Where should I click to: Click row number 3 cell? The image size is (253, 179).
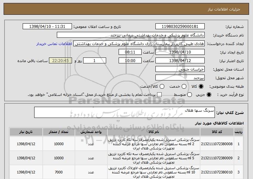pos(239,172)
